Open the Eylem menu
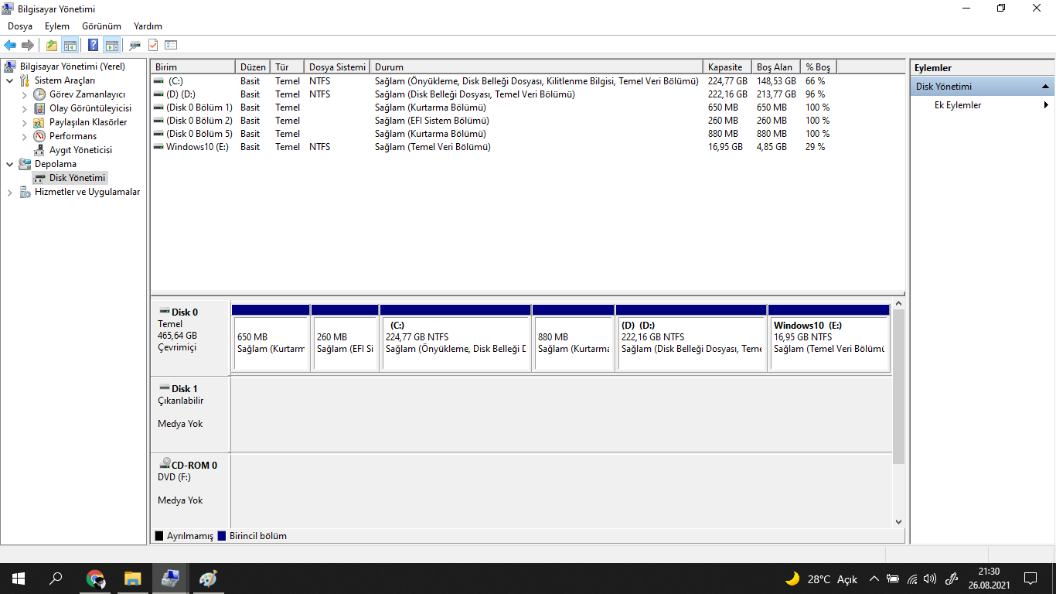Image resolution: width=1056 pixels, height=594 pixels. (57, 26)
